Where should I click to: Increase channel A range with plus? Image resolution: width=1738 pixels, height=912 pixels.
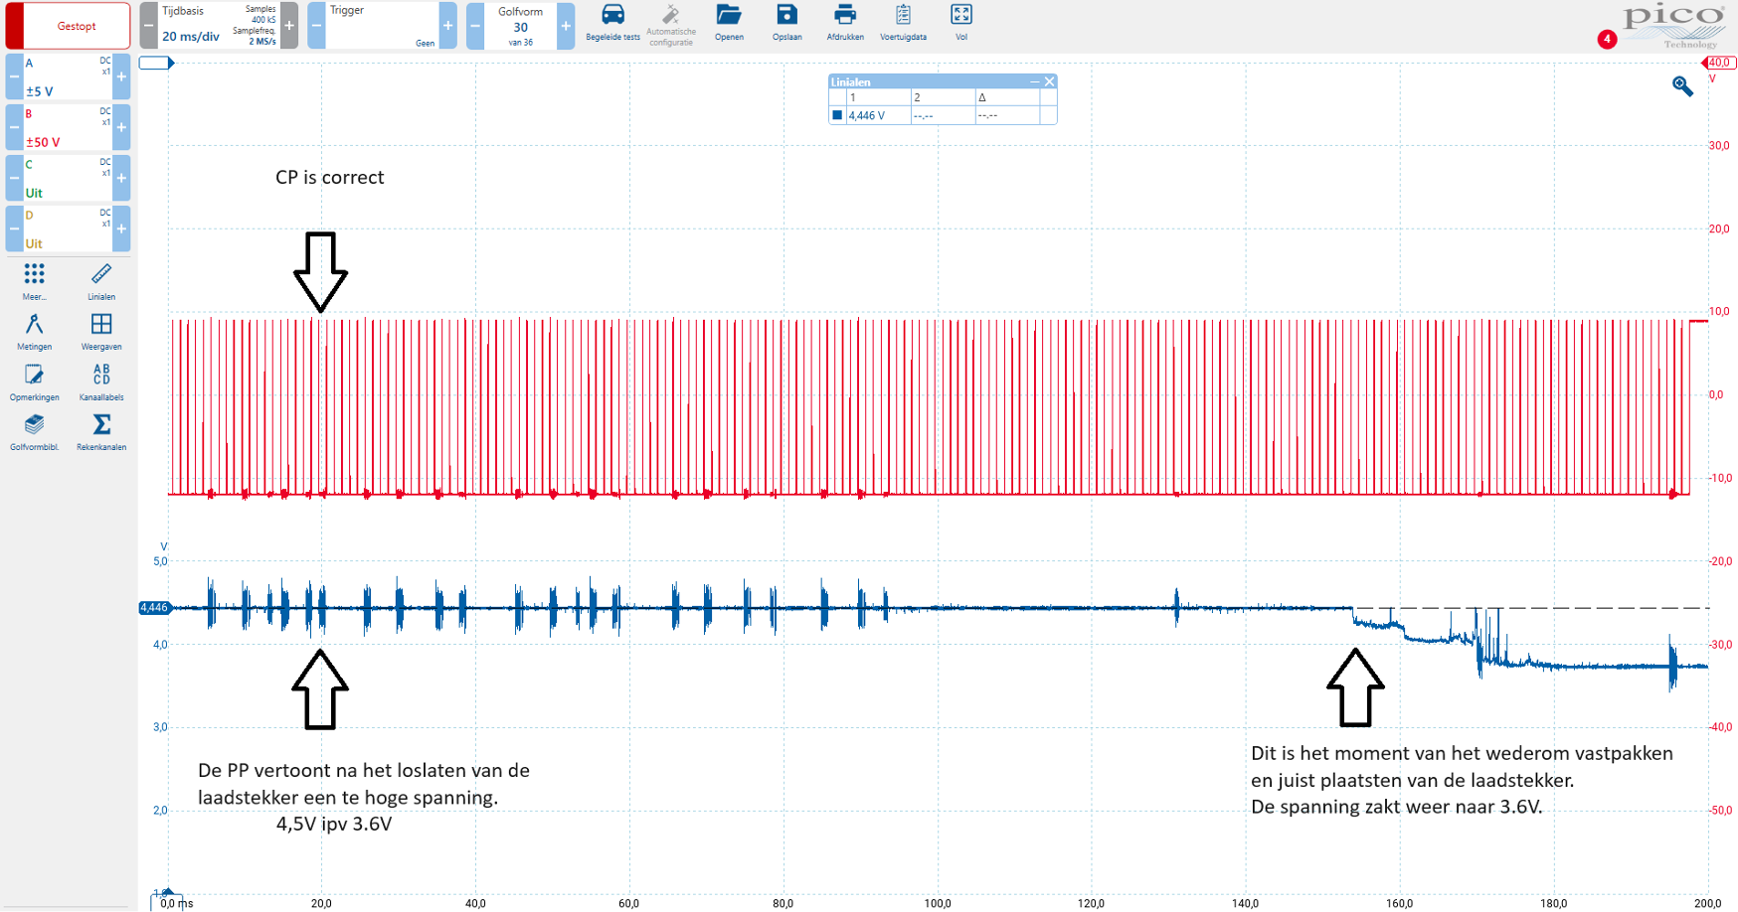tap(121, 76)
